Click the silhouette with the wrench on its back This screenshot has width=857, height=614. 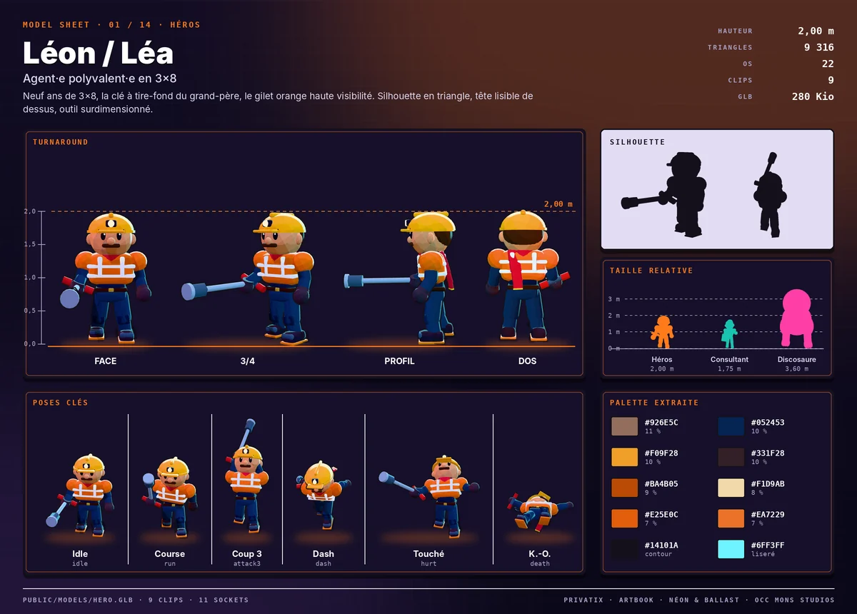pyautogui.click(x=770, y=194)
